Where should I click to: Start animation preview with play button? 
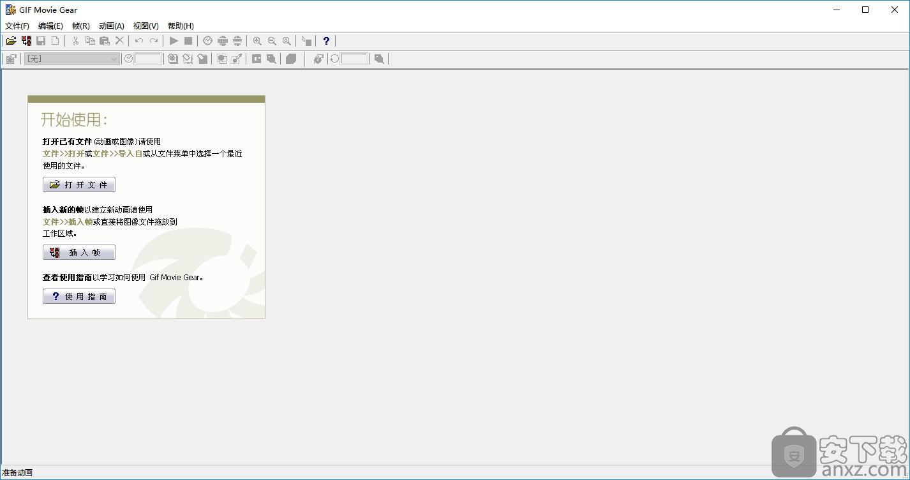pos(174,41)
